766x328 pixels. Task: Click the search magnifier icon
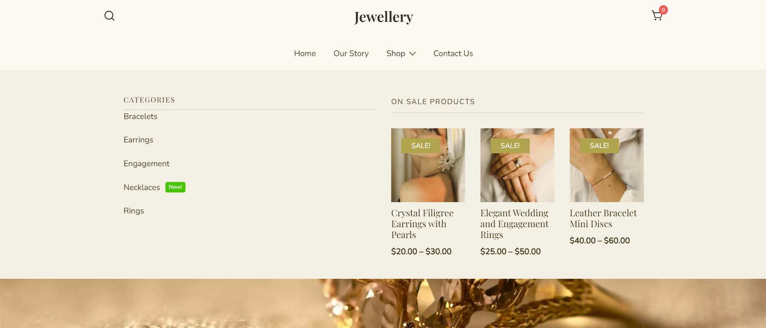(109, 16)
